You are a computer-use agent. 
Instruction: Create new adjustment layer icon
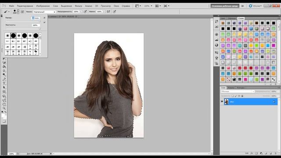coord(261,154)
